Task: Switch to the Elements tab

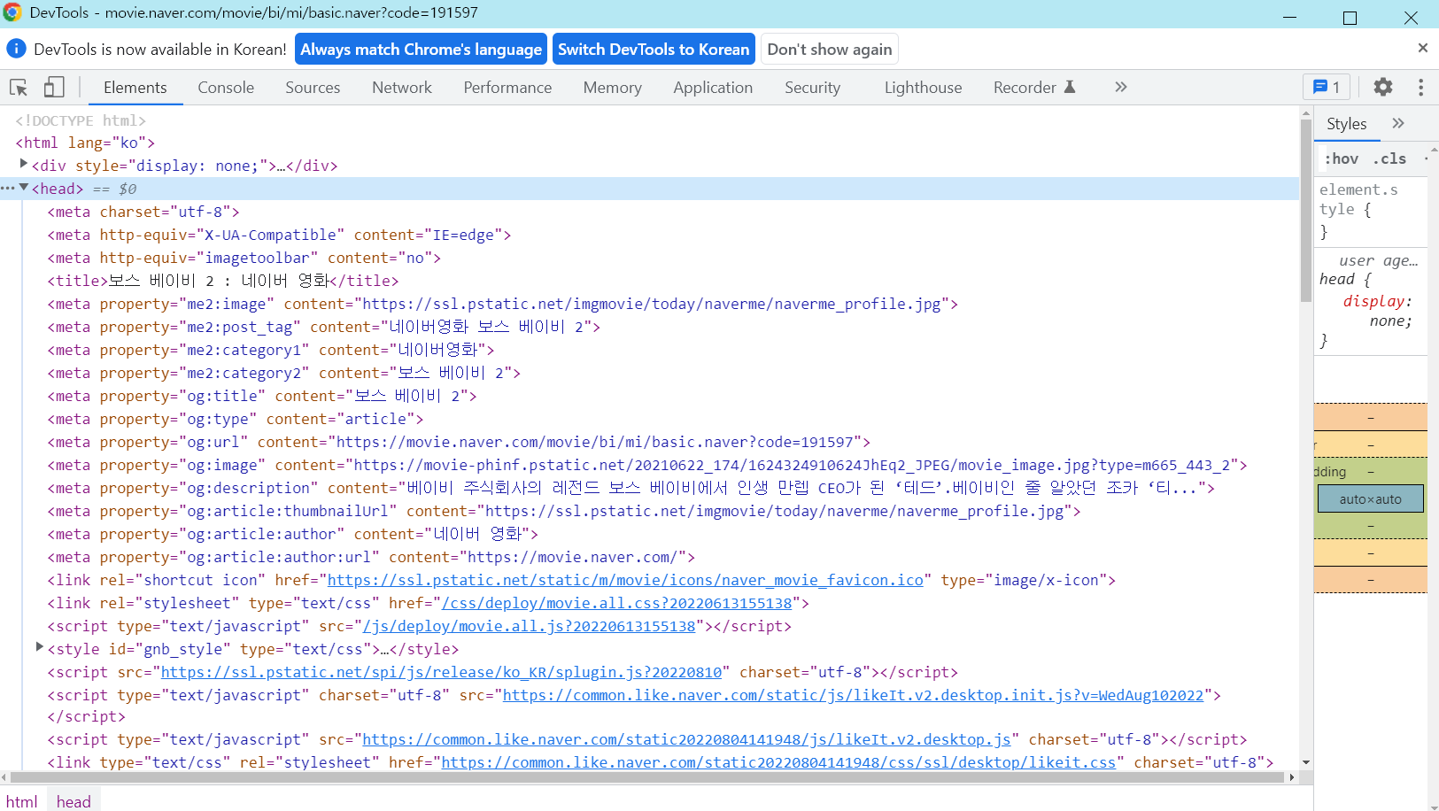Action: click(x=135, y=88)
